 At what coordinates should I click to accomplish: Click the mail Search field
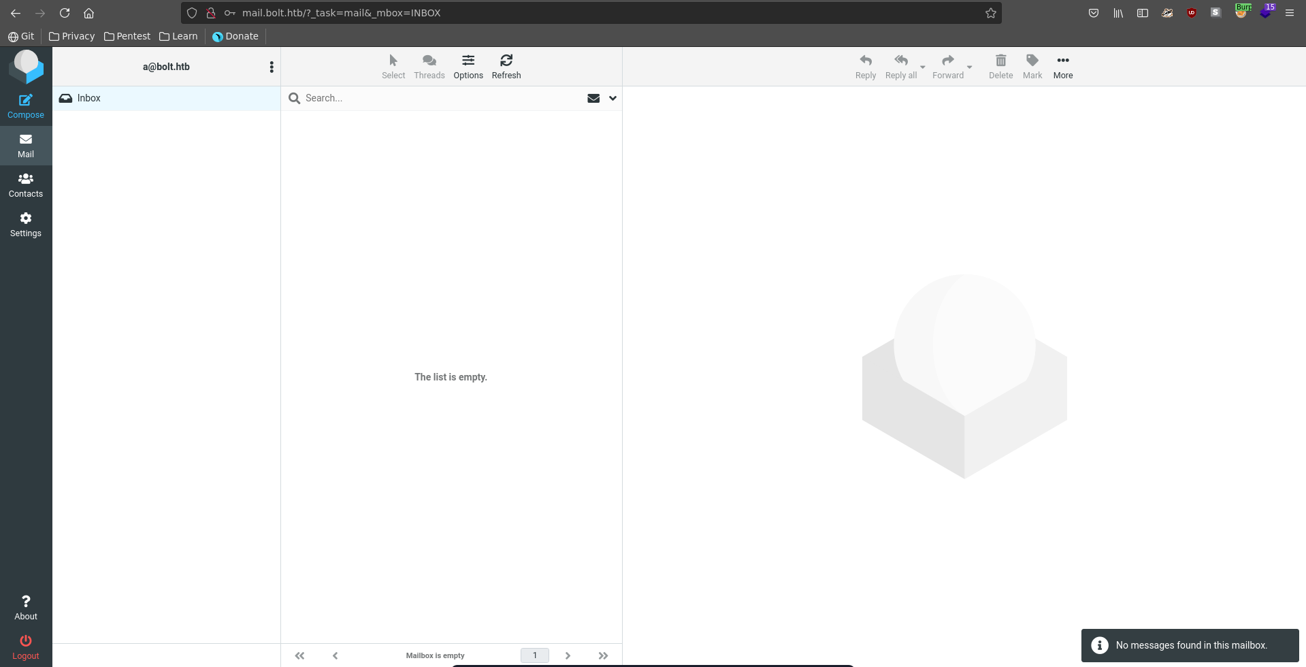[436, 98]
